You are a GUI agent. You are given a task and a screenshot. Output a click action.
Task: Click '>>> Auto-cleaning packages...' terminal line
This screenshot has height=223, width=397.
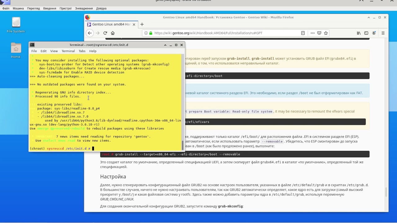57,77
